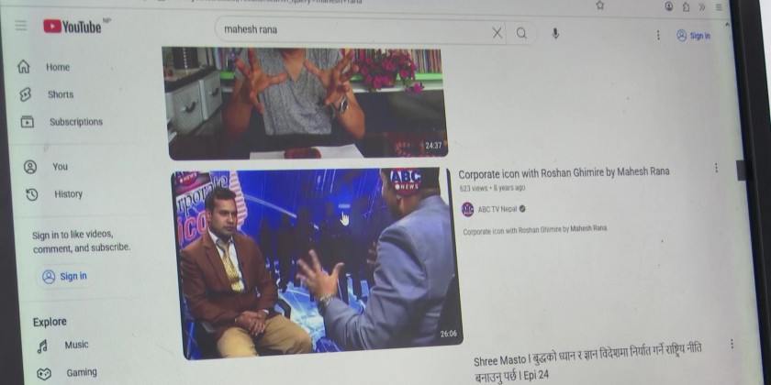Open the YouTube hamburger guide menu
The height and width of the screenshot is (385, 771).
click(x=20, y=26)
